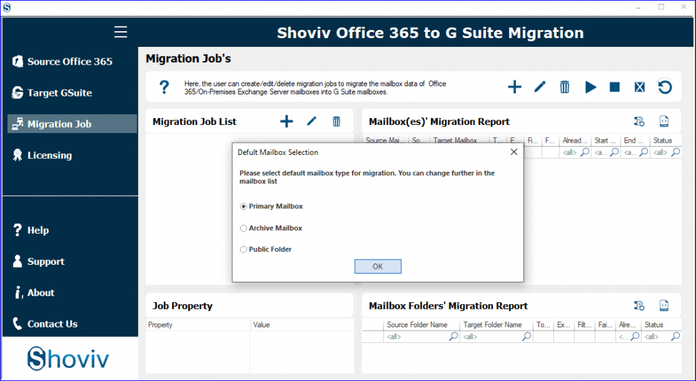696x381 pixels.
Task: Start migration with the play icon
Action: click(x=591, y=87)
